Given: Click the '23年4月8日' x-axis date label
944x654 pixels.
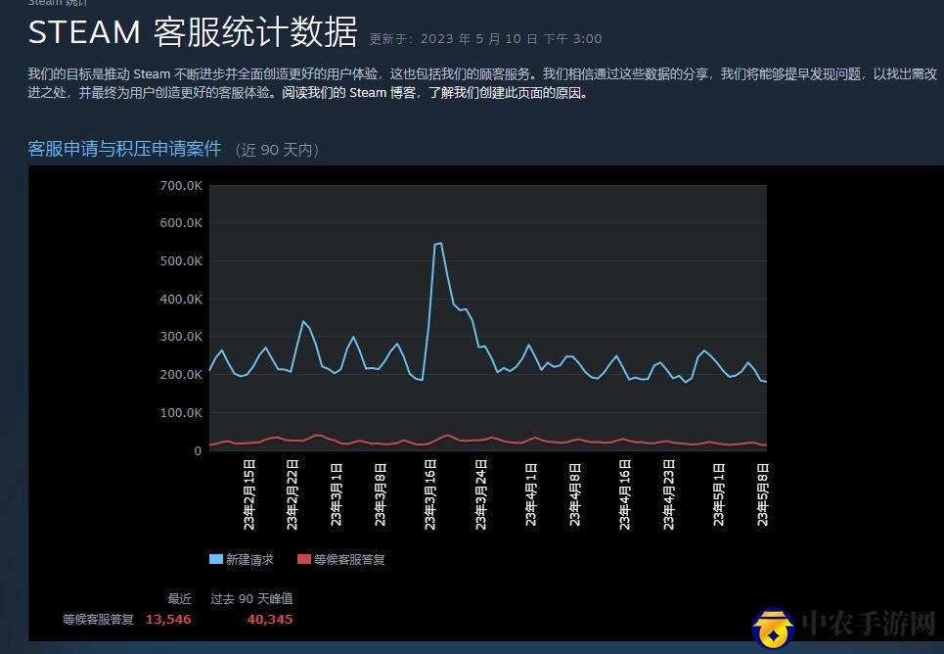Looking at the screenshot, I should [x=575, y=494].
